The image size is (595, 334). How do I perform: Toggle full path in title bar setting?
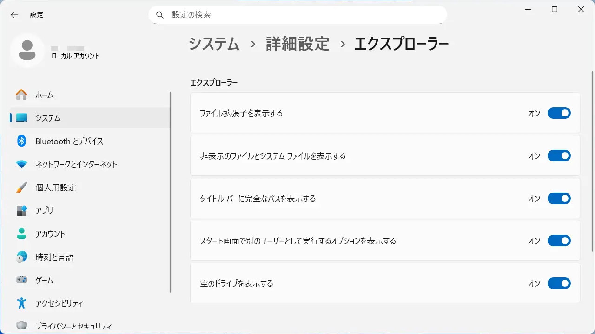pos(559,199)
